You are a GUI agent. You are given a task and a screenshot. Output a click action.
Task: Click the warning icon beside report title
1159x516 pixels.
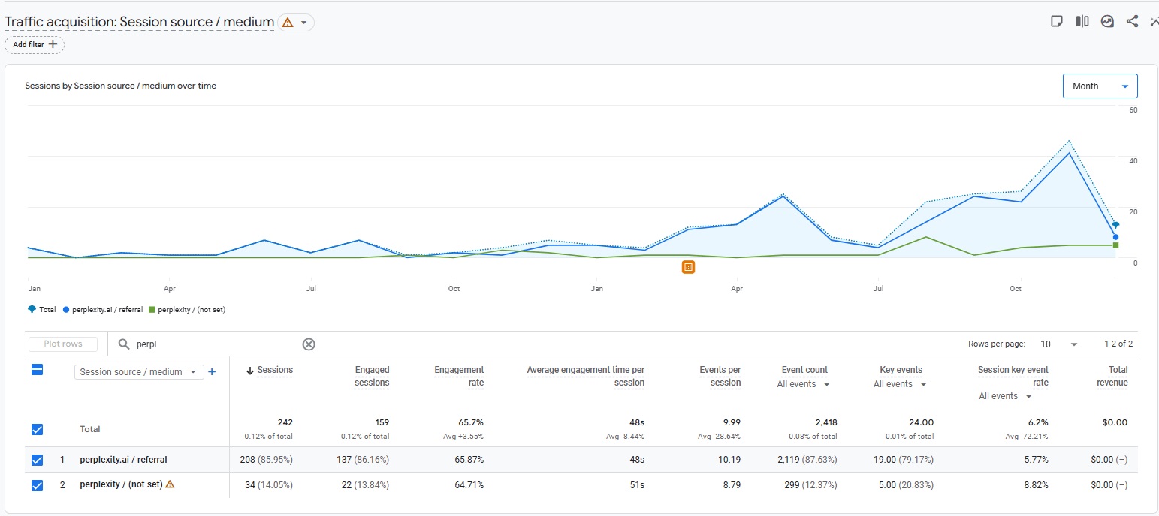288,22
